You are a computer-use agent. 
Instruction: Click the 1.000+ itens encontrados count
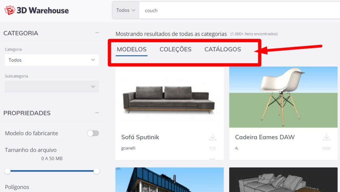click(254, 34)
